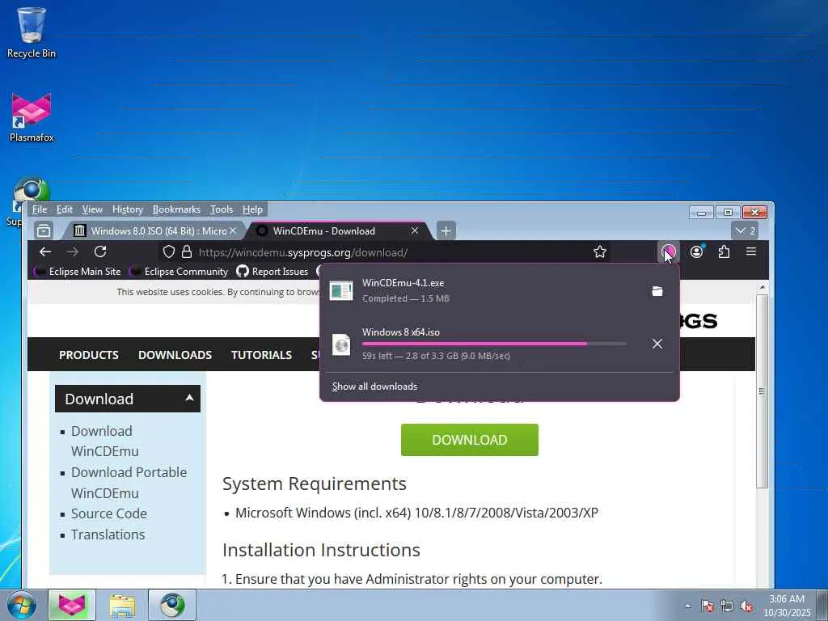This screenshot has height=621, width=828.
Task: Click the page vertical scrollbar thumb
Action: click(x=762, y=391)
